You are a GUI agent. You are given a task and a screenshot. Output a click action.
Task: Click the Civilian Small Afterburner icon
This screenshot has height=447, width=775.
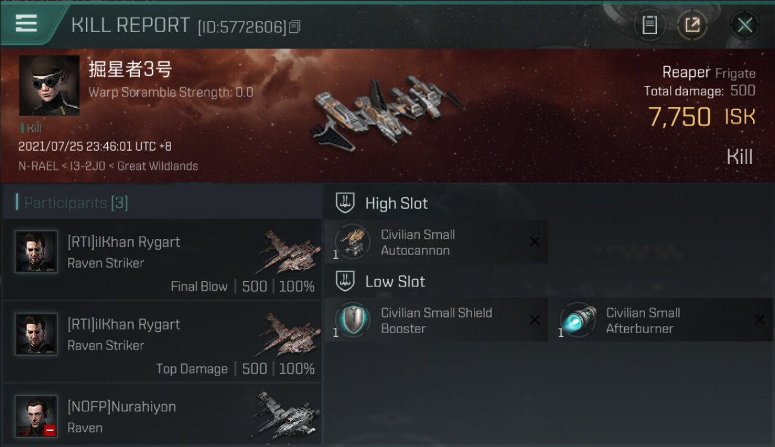[x=578, y=319]
